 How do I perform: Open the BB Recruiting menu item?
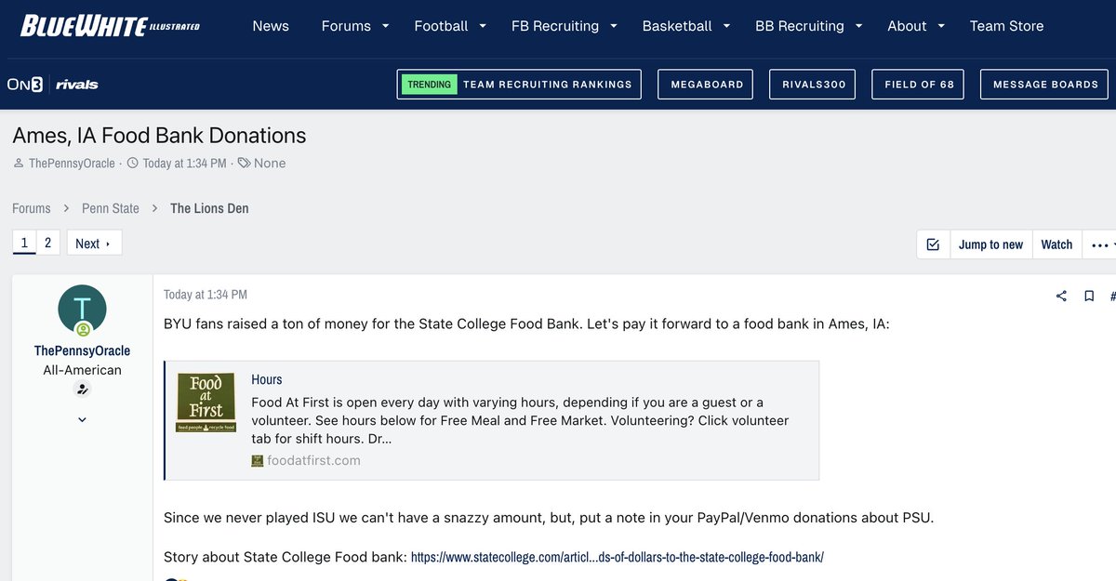click(800, 26)
